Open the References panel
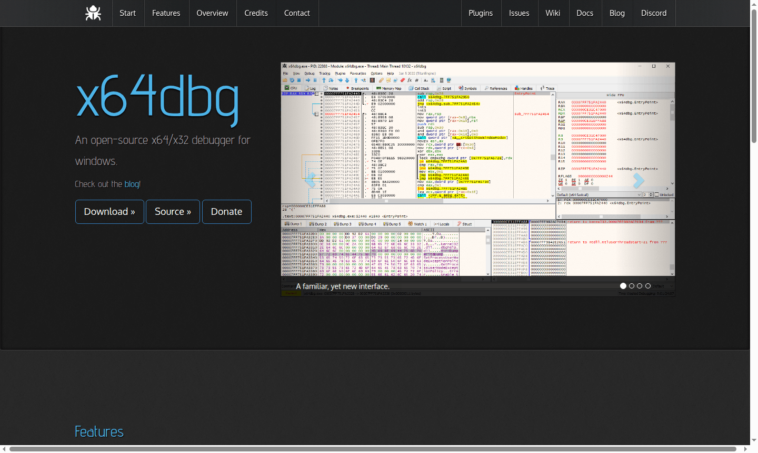Viewport: 758px width, 453px height. 496,88
